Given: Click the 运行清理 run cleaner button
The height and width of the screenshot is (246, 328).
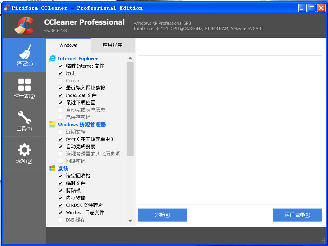Looking at the screenshot, I should point(297,215).
